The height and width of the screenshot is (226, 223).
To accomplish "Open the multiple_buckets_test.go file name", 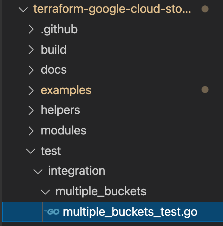I will tap(130, 212).
